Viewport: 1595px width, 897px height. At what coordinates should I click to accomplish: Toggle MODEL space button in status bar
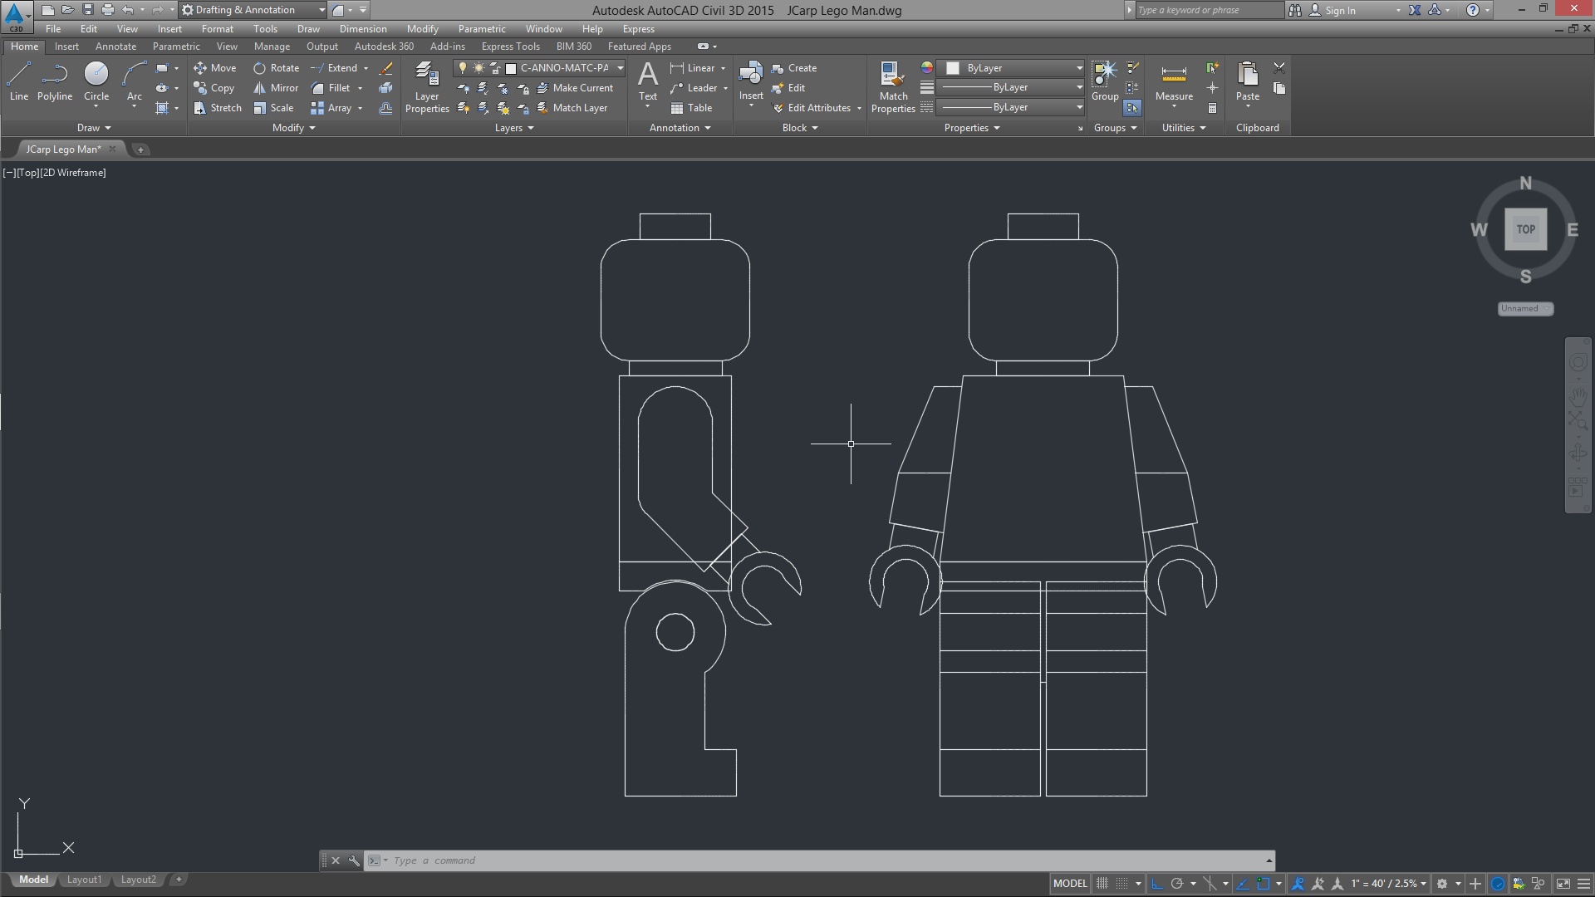tap(1070, 884)
